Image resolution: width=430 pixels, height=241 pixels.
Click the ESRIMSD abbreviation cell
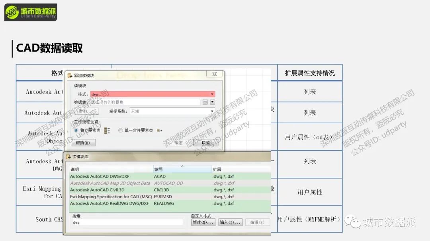click(x=162, y=197)
